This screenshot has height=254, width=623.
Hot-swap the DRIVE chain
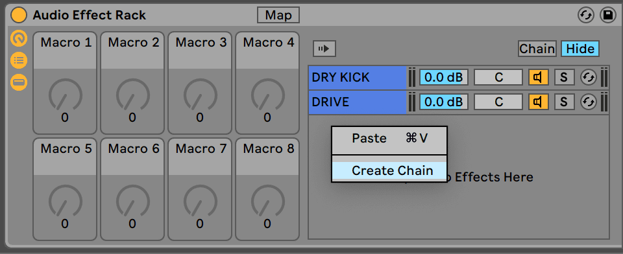(589, 102)
